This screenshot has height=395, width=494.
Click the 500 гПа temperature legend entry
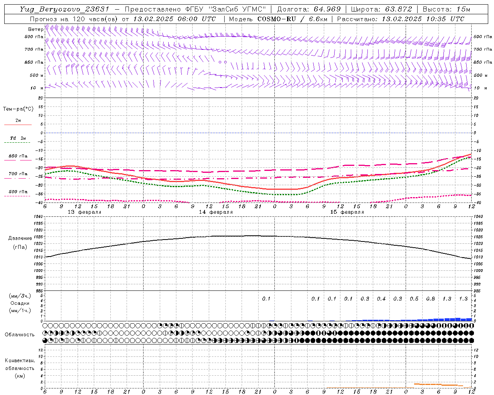coord(18,192)
